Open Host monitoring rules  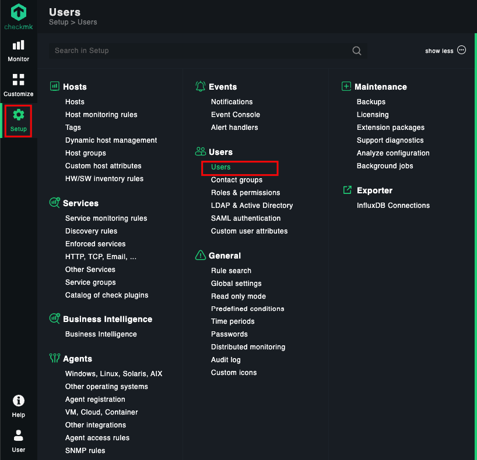click(x=101, y=115)
